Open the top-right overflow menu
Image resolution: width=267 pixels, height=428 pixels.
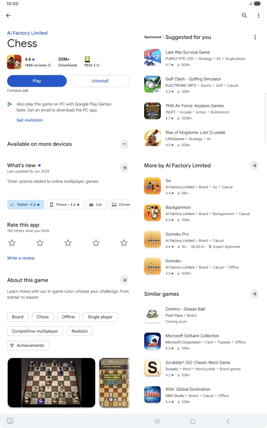coord(258,15)
